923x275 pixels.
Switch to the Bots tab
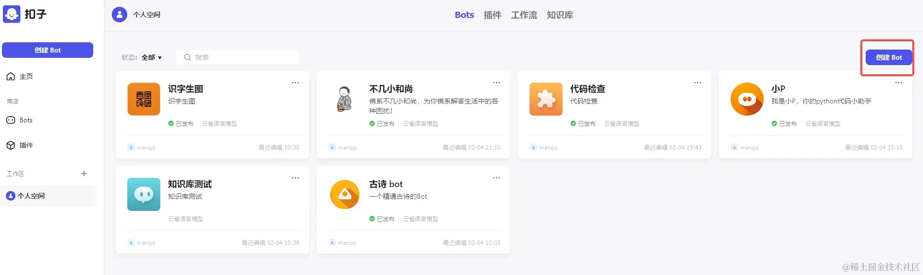coord(464,15)
